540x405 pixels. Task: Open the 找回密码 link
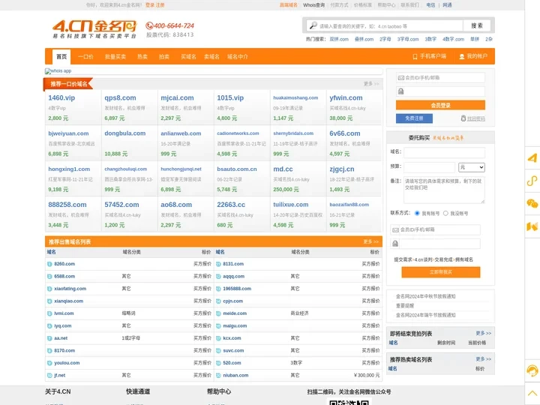click(x=476, y=118)
